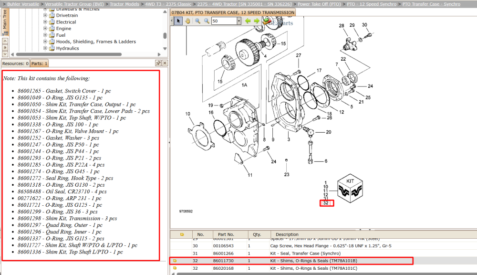
Task: Open PTO - 12 Speed Synchro breadcrumb
Action: 372,4
